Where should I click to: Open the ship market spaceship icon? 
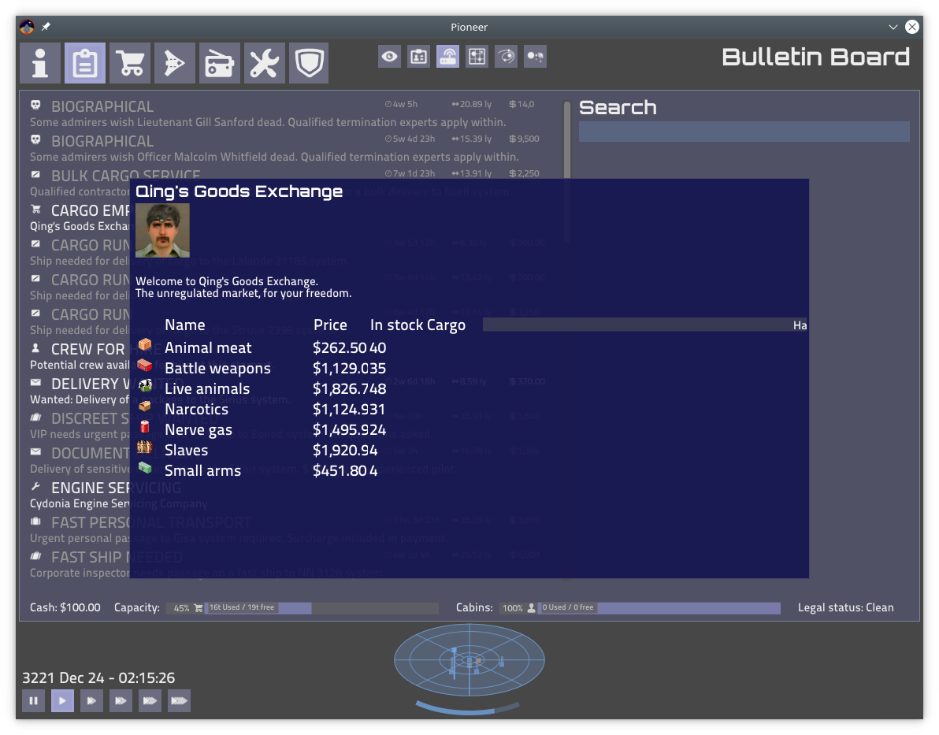pyautogui.click(x=175, y=63)
